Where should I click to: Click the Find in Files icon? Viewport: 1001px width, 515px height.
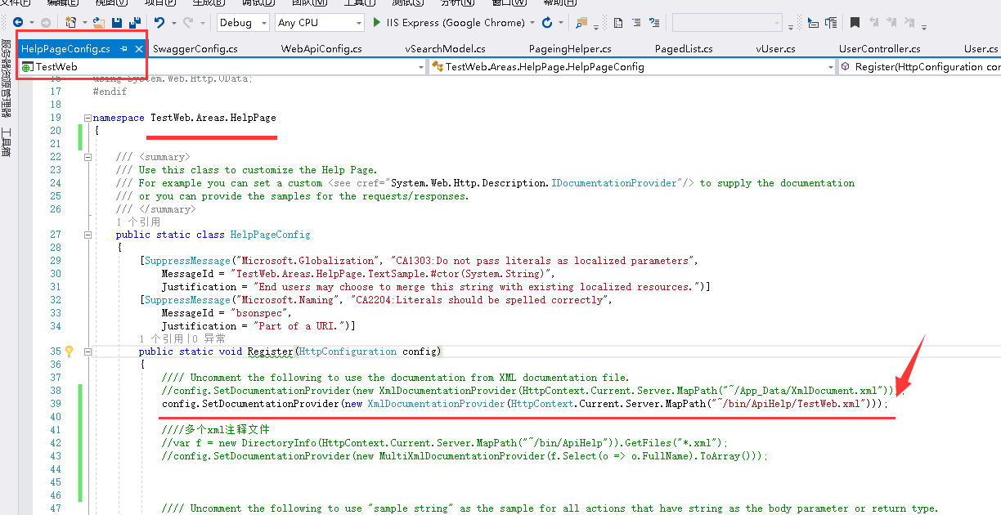coord(581,23)
